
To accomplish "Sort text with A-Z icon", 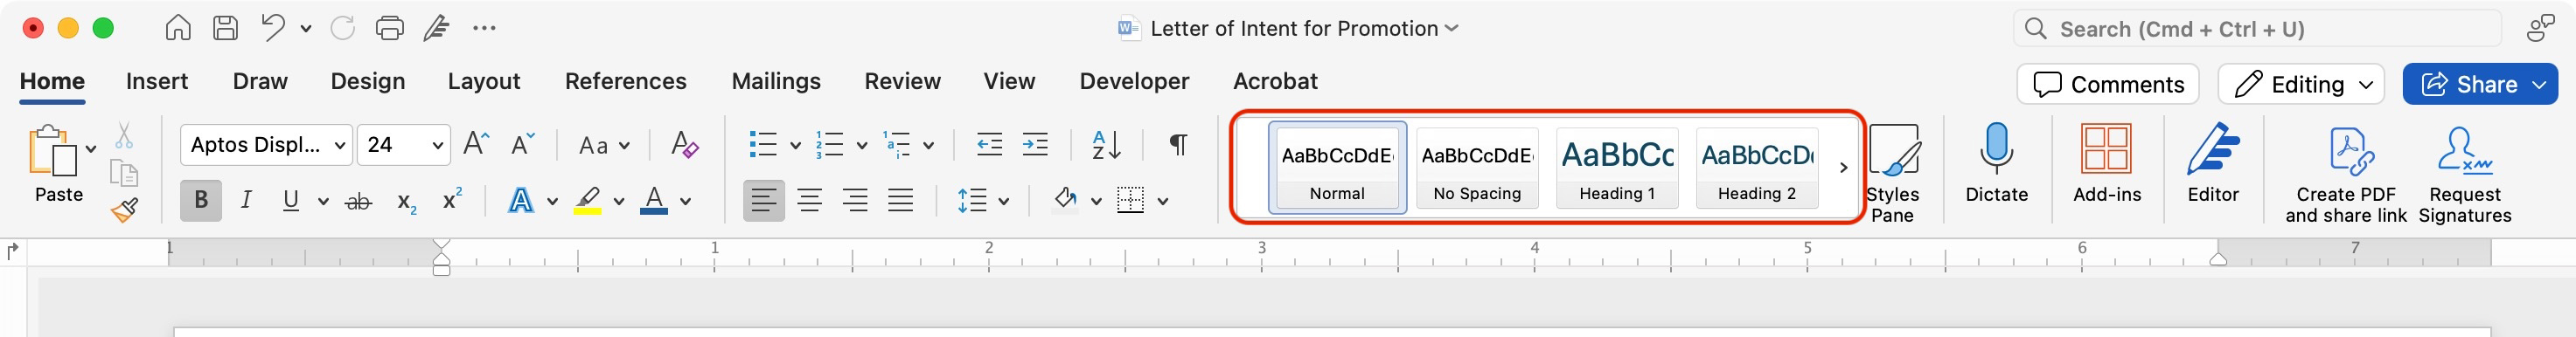I will pos(1106,145).
